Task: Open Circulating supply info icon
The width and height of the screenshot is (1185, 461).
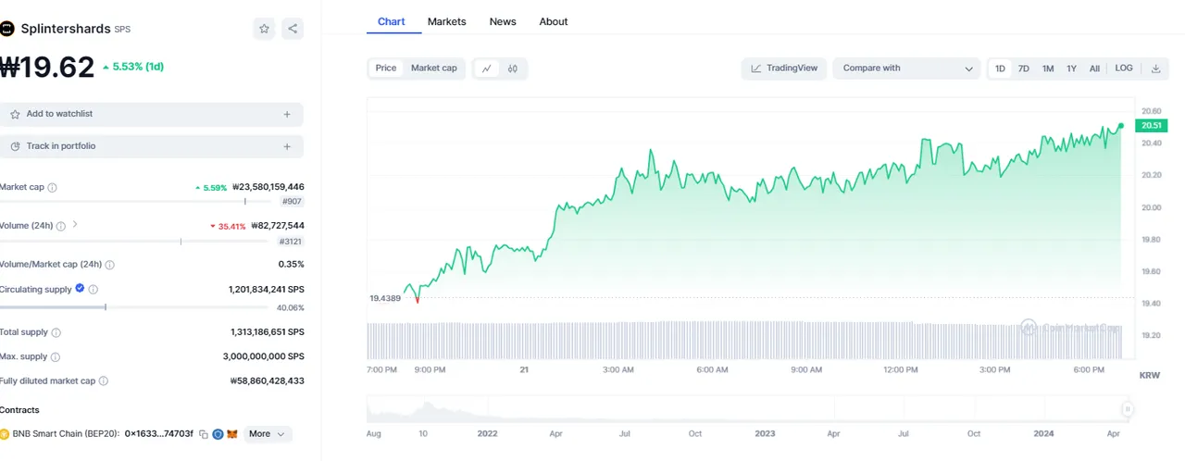Action: tap(94, 290)
